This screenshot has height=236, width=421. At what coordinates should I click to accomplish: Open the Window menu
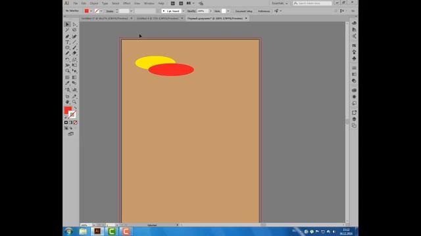(149, 3)
